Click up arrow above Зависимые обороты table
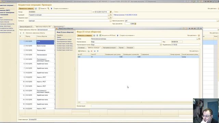Image resolution: width=219 pixels, height=123 pixels. (x=21, y=33)
